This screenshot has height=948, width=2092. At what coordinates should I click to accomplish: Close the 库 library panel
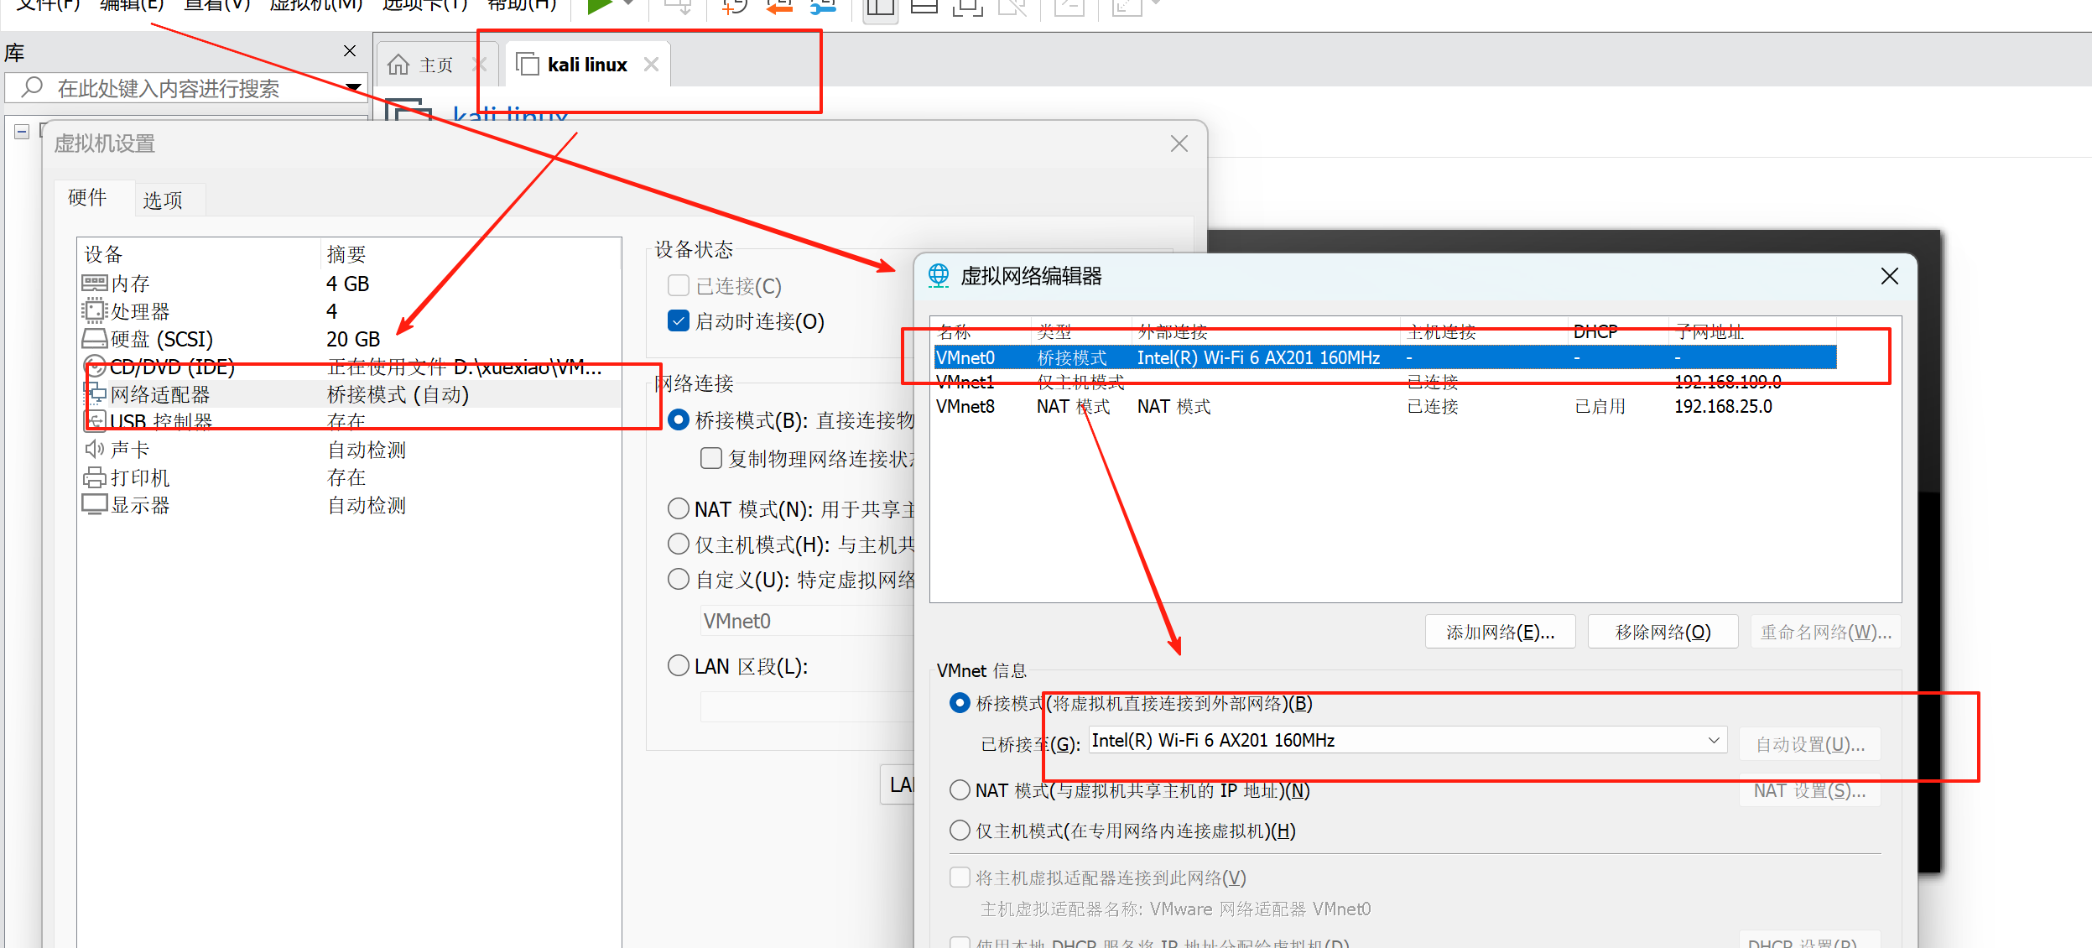point(350,51)
